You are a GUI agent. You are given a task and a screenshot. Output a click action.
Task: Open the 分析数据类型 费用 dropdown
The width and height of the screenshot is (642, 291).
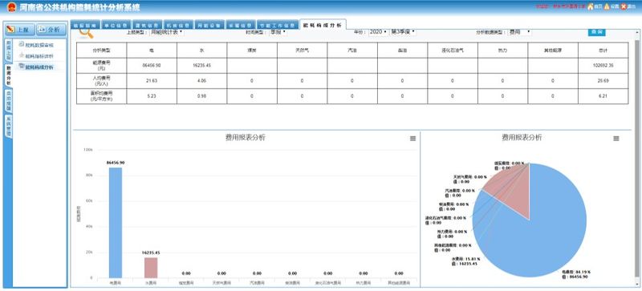(519, 31)
